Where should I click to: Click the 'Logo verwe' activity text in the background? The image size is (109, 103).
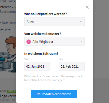tap(8, 96)
